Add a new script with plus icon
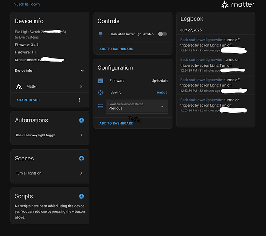This screenshot has height=236, width=266. point(81,196)
